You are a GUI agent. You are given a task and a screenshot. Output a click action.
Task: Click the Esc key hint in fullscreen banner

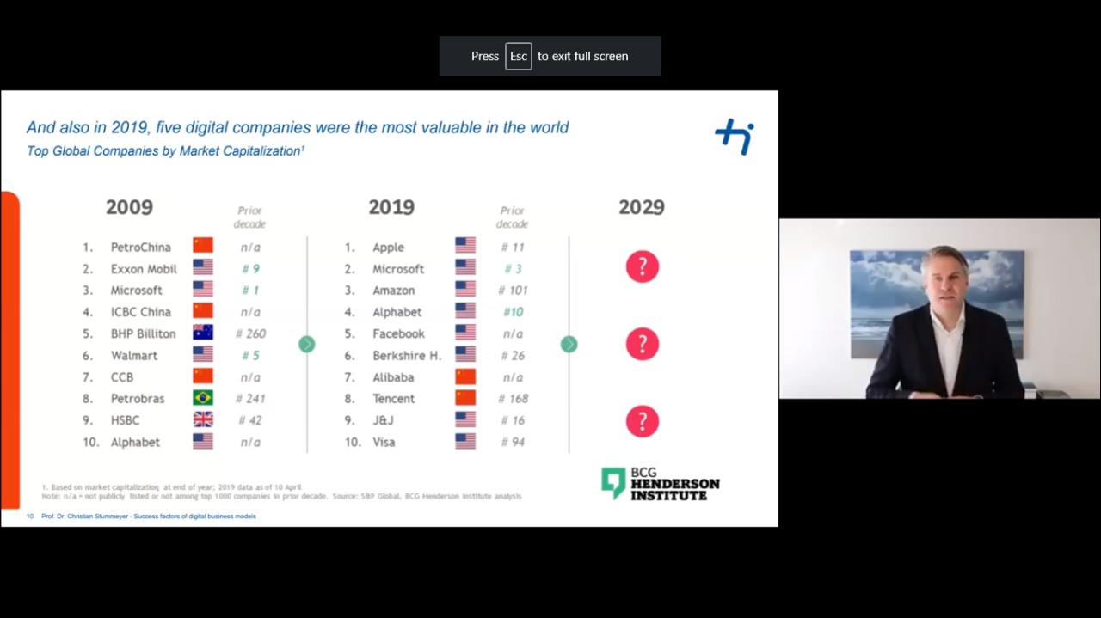point(518,56)
